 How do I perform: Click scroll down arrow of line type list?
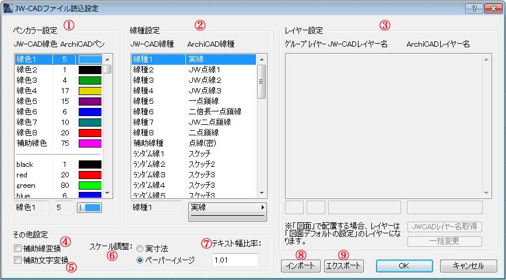click(x=262, y=193)
